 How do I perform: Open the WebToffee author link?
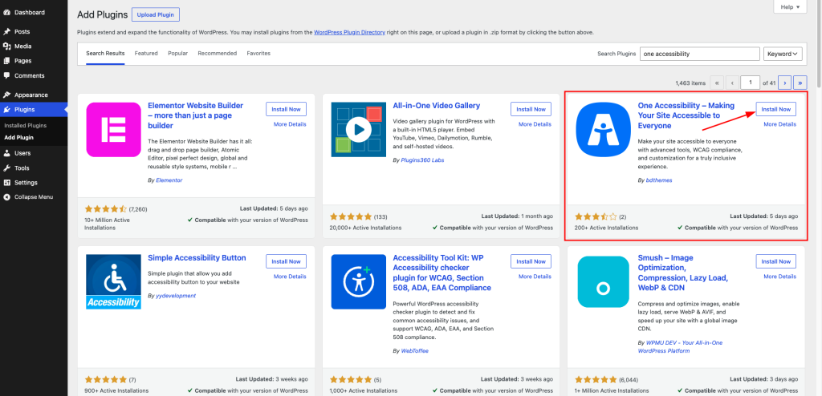[x=415, y=350]
